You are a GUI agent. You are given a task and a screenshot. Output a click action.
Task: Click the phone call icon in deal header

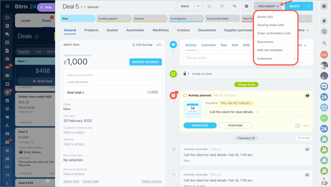point(209,6)
